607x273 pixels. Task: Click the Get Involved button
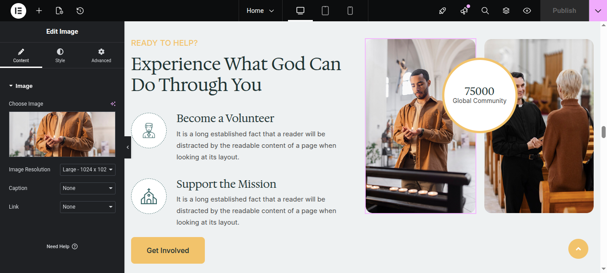click(x=168, y=250)
